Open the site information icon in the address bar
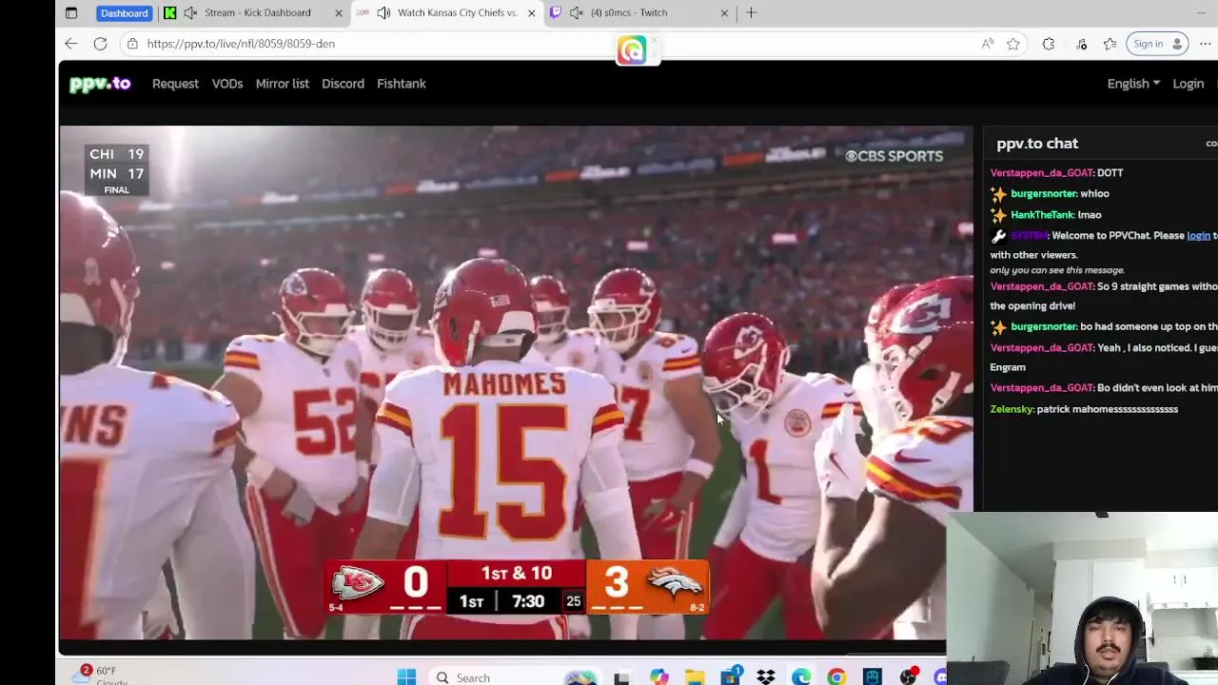This screenshot has width=1218, height=685. pyautogui.click(x=133, y=44)
